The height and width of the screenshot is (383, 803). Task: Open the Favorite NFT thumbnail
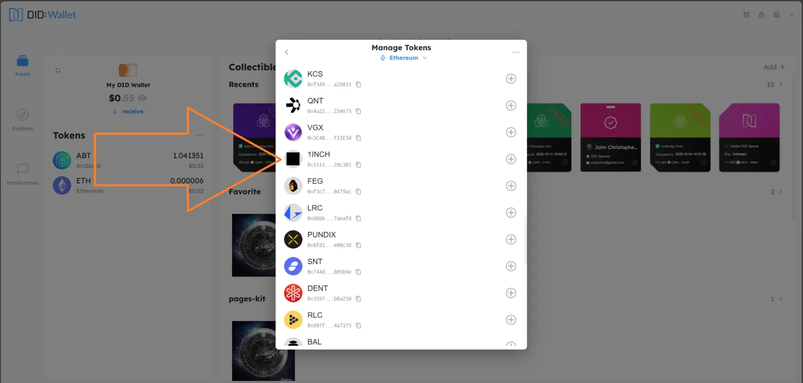(254, 245)
